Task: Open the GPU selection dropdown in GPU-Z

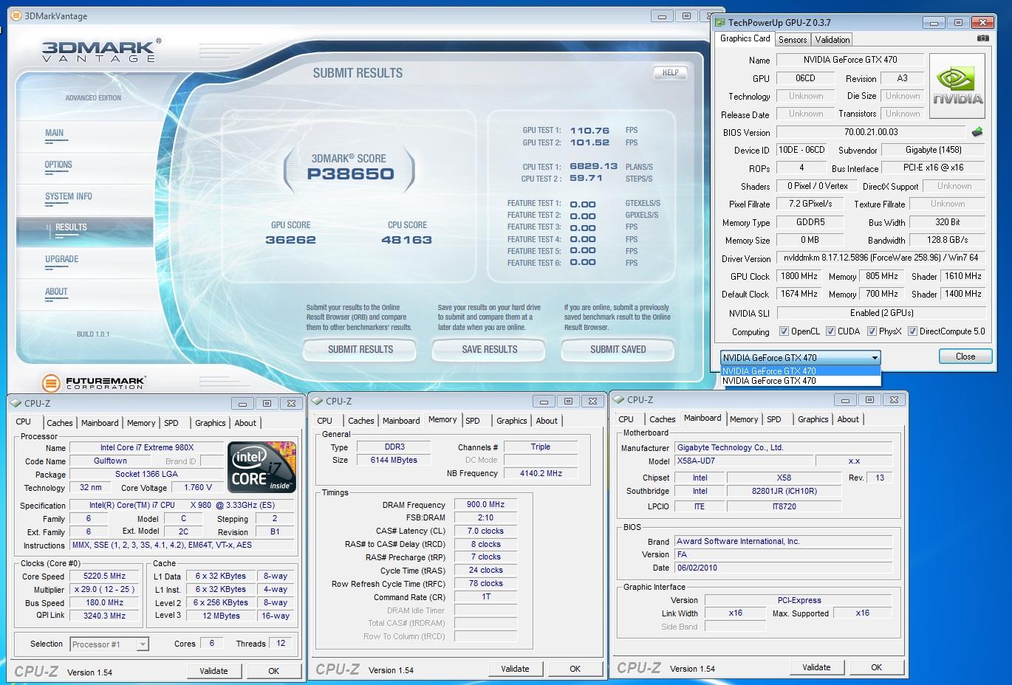Action: click(x=801, y=357)
